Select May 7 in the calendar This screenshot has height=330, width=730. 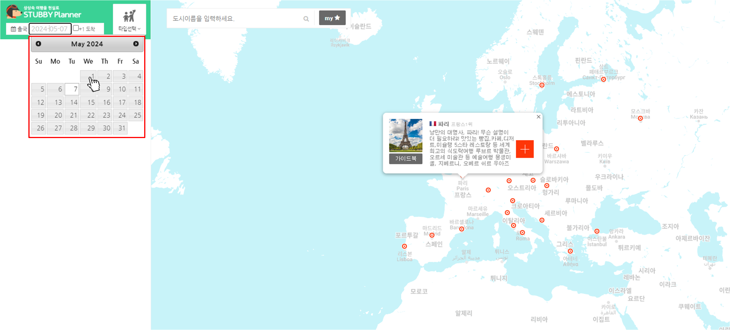coord(72,89)
